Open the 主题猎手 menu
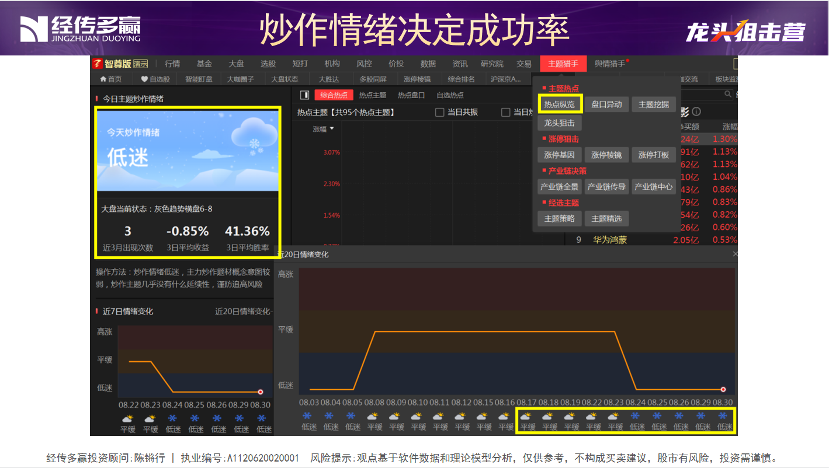Screen dimensions: 829x468 pyautogui.click(x=563, y=64)
